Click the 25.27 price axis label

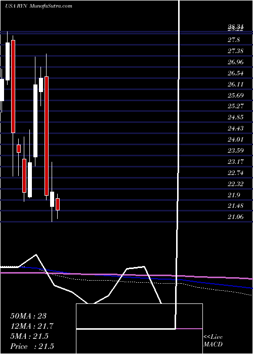tap(236, 106)
